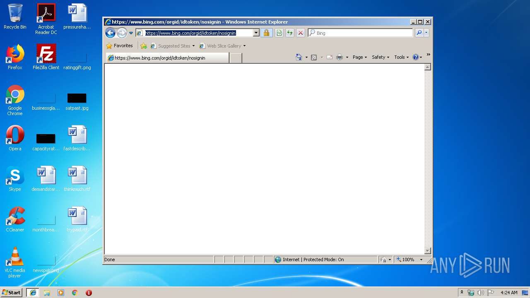Click the Forward navigation button
530x298 pixels.
coord(122,33)
